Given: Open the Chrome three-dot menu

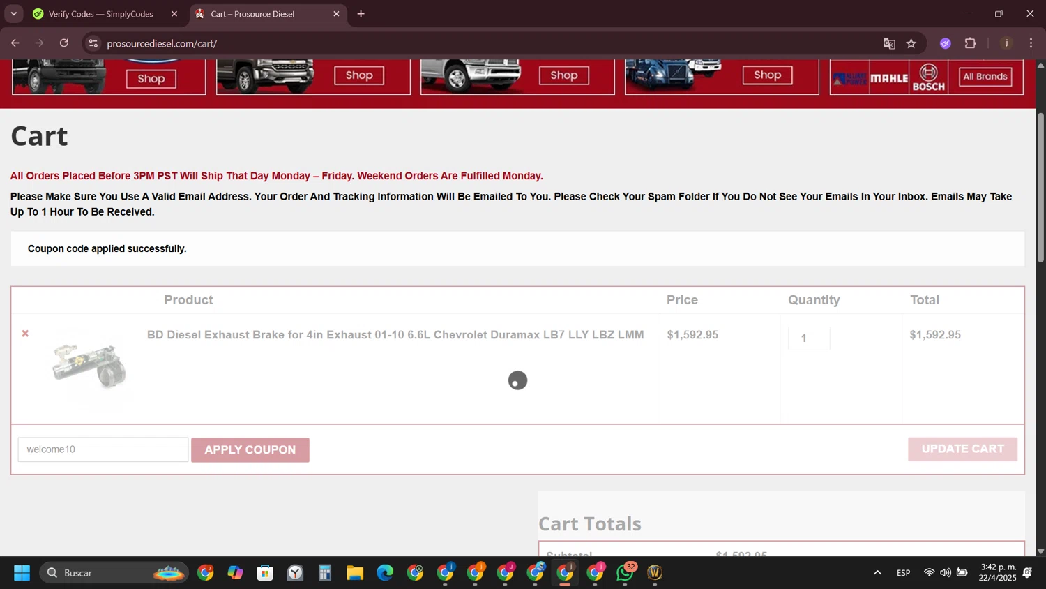Looking at the screenshot, I should (1031, 43).
